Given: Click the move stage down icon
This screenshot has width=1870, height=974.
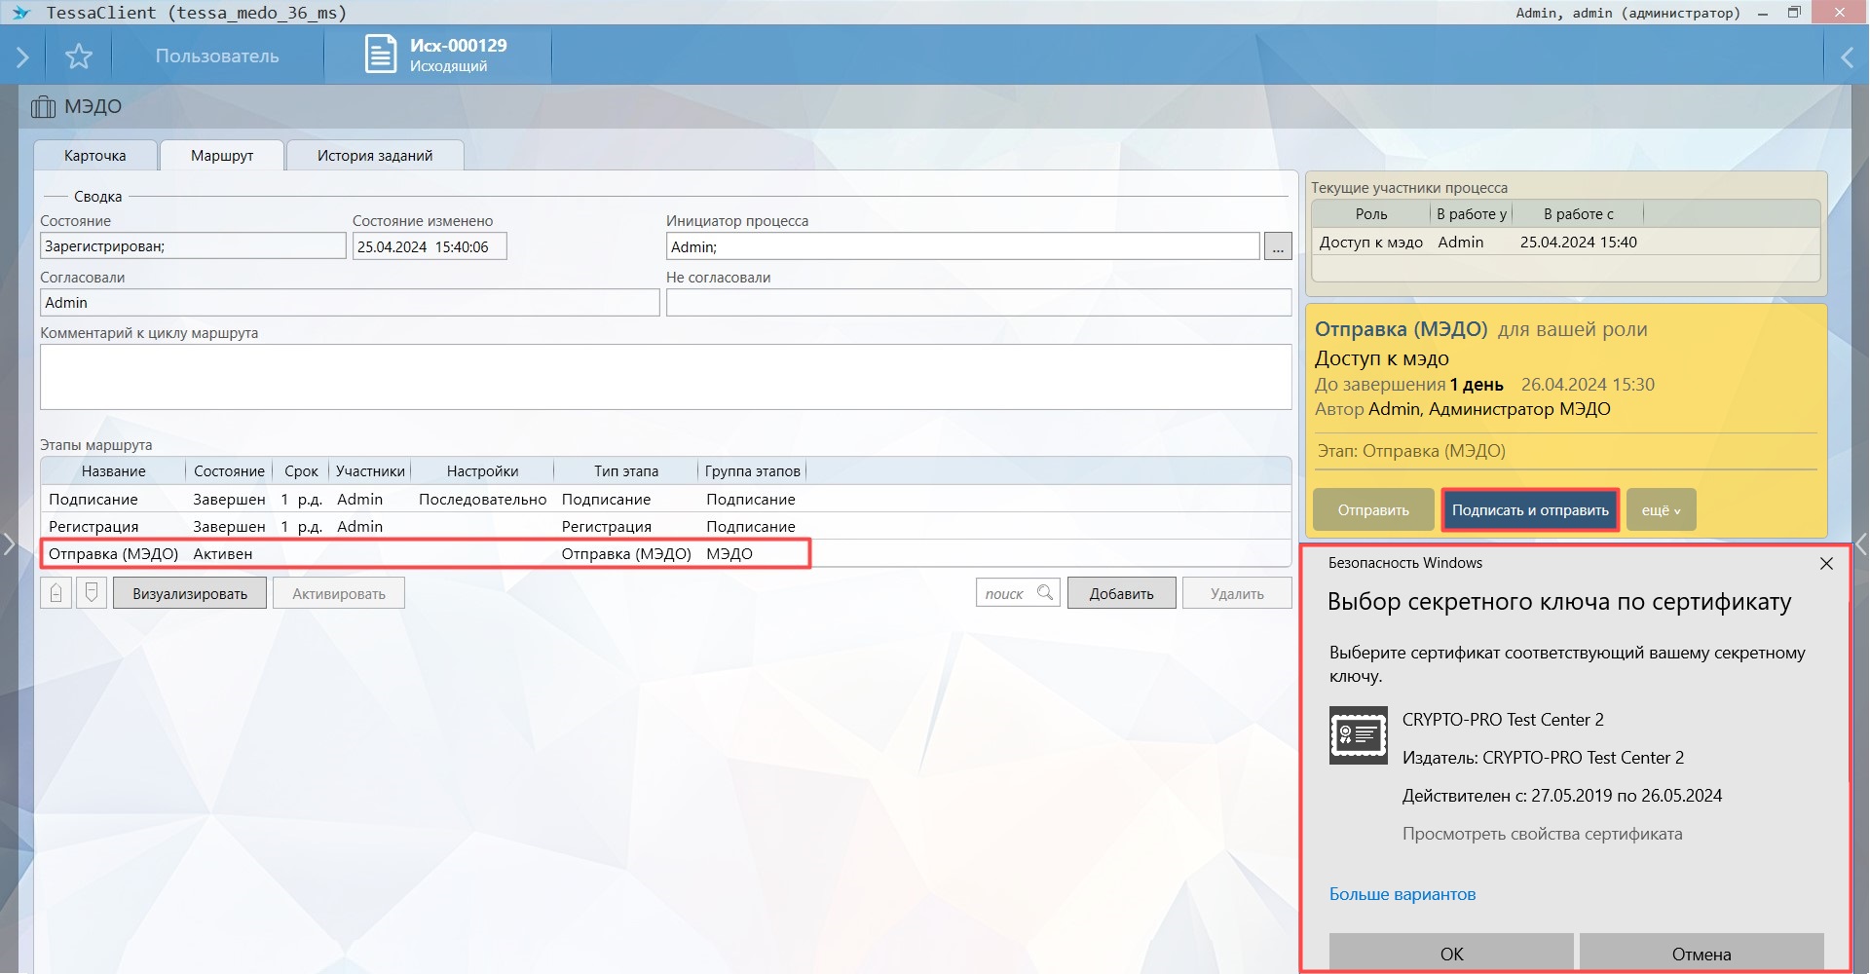Looking at the screenshot, I should coord(92,593).
